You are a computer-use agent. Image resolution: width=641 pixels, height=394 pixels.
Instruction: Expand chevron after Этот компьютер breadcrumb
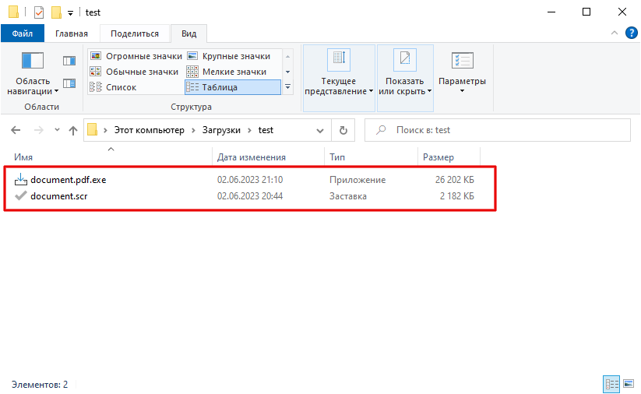(x=193, y=130)
